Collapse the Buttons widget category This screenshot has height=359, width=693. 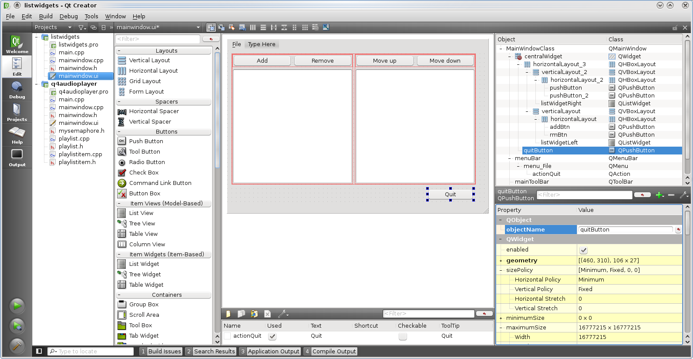[x=119, y=132]
